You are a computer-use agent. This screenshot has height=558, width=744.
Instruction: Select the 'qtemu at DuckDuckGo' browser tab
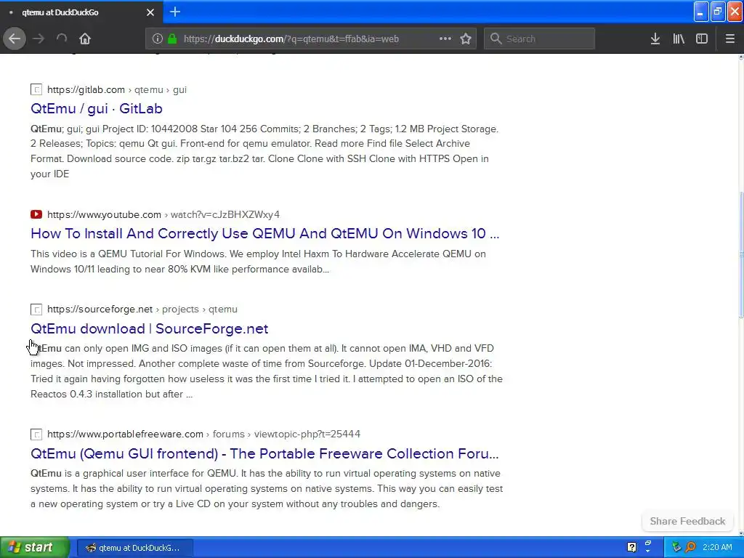coord(81,12)
